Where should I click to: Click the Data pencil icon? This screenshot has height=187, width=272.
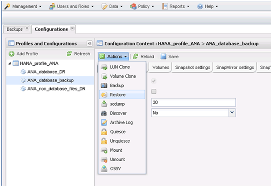tap(104, 7)
